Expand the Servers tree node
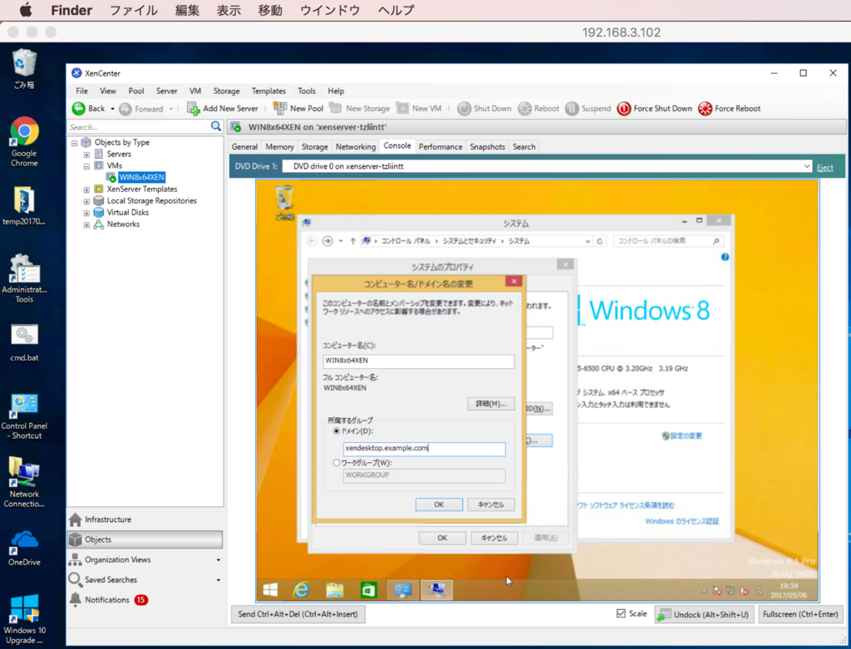Image resolution: width=851 pixels, height=649 pixels. 86,155
